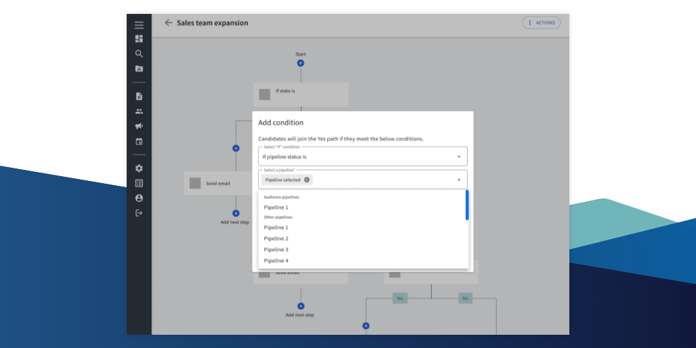The width and height of the screenshot is (696, 348).
Task: Open the megaphone campaigns icon
Action: (x=139, y=126)
